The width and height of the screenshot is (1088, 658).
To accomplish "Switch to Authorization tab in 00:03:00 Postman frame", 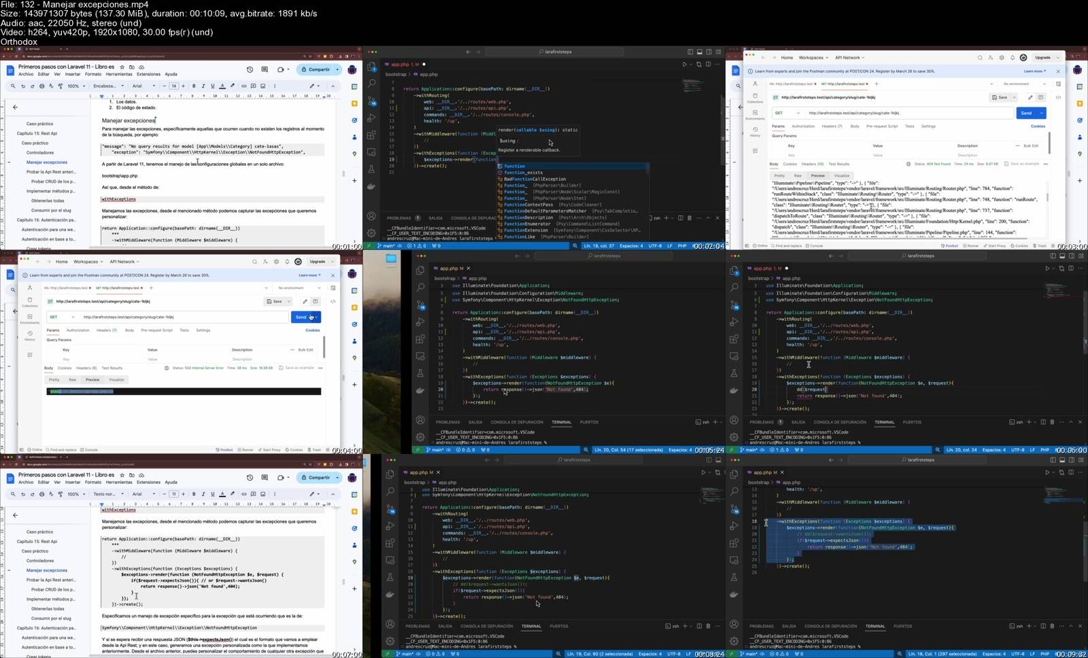I will [x=803, y=126].
